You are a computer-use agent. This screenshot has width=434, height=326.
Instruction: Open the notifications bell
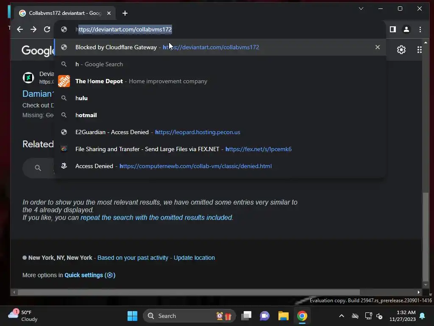[423, 316]
